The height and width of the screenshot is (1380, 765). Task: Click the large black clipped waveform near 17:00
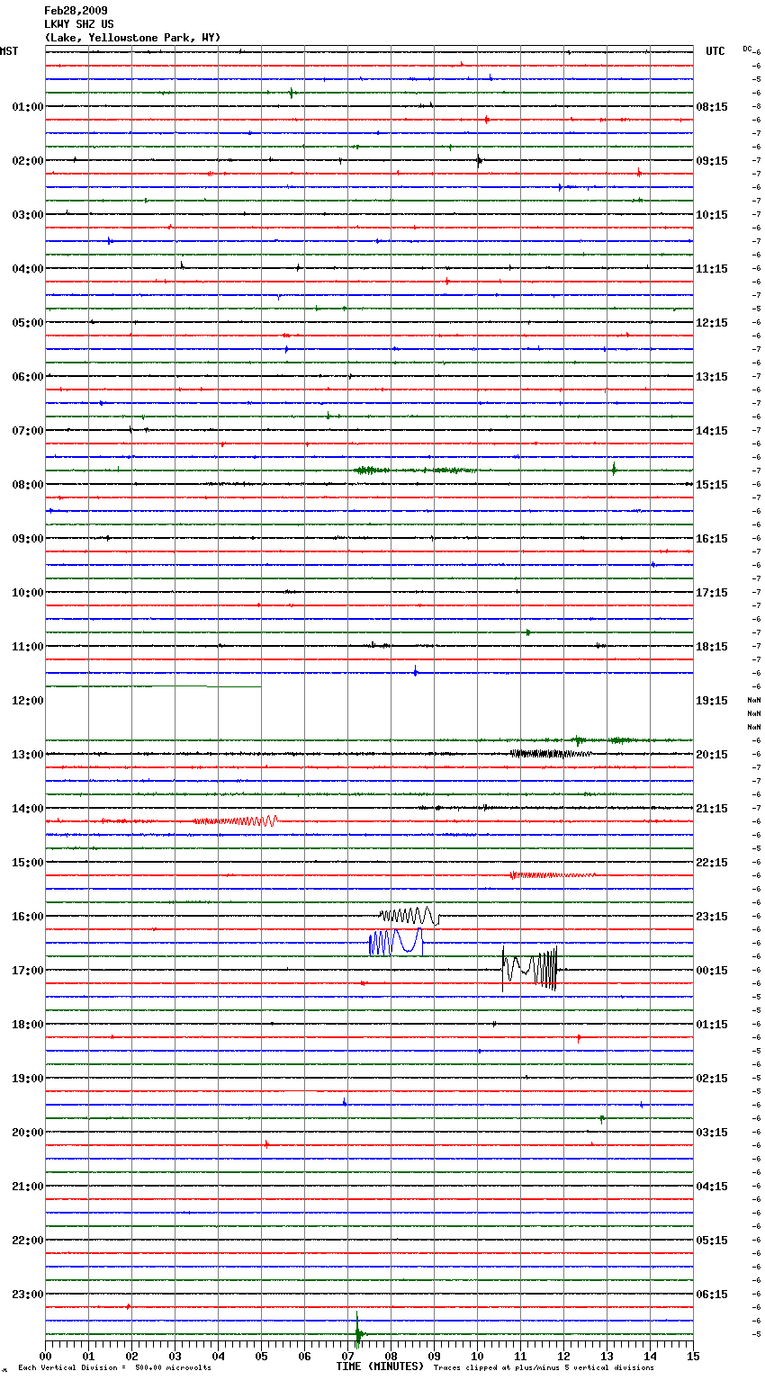click(530, 969)
